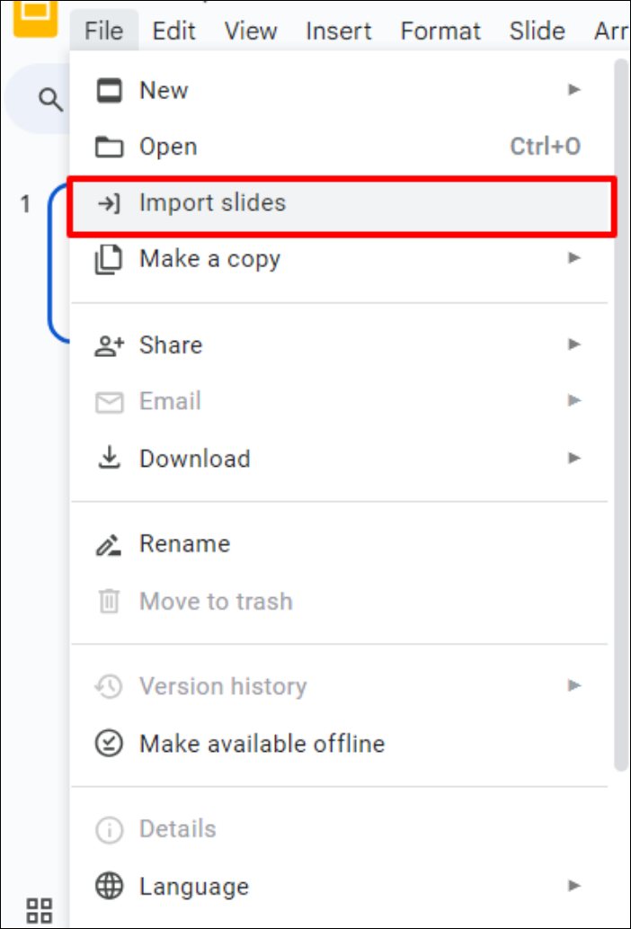631x929 pixels.
Task: Click the New presentation icon
Action: pyautogui.click(x=109, y=91)
